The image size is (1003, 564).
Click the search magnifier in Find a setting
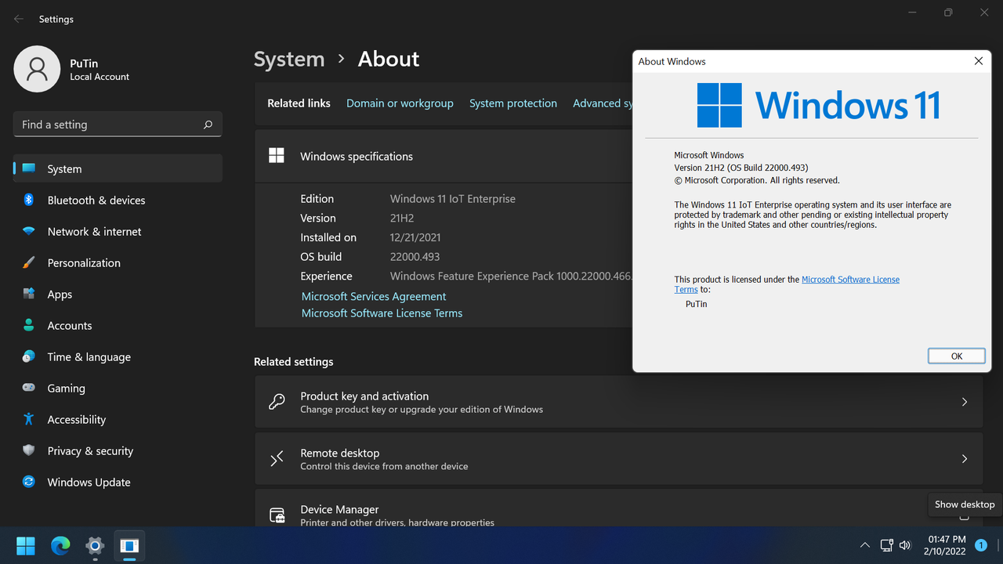[208, 125]
